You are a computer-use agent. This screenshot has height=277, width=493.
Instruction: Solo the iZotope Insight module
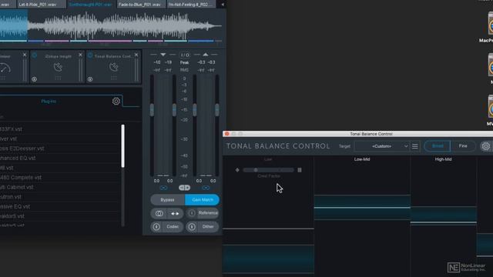click(x=34, y=79)
